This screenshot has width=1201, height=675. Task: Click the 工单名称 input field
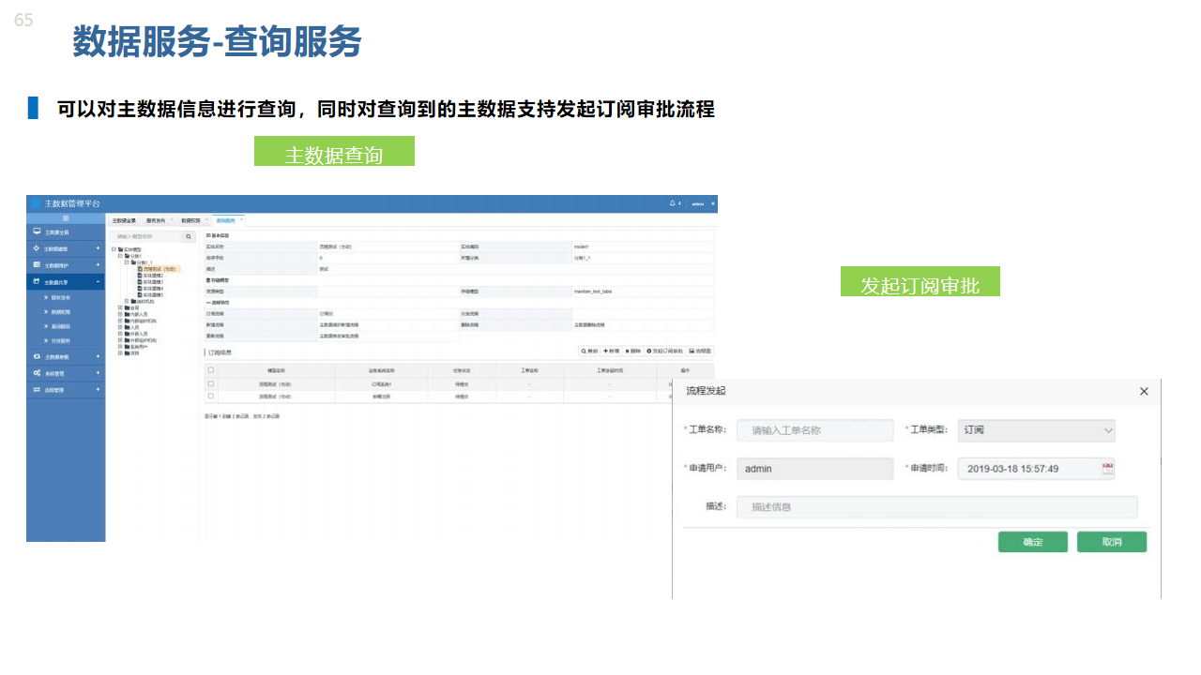814,430
